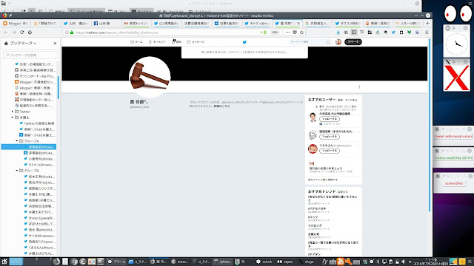474x266 pixels.
Task: Switch to the モトケン Twitter tab
Action: click(257, 23)
